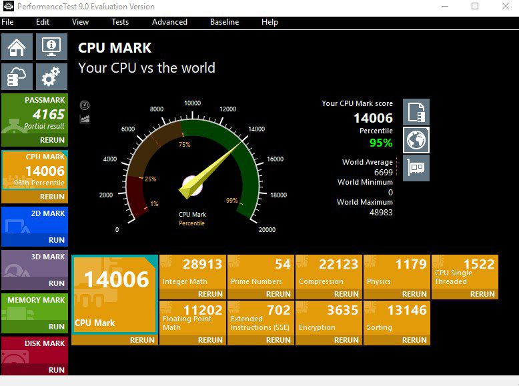Run the 3D Mark test
This screenshot has height=386, width=519.
[56, 283]
